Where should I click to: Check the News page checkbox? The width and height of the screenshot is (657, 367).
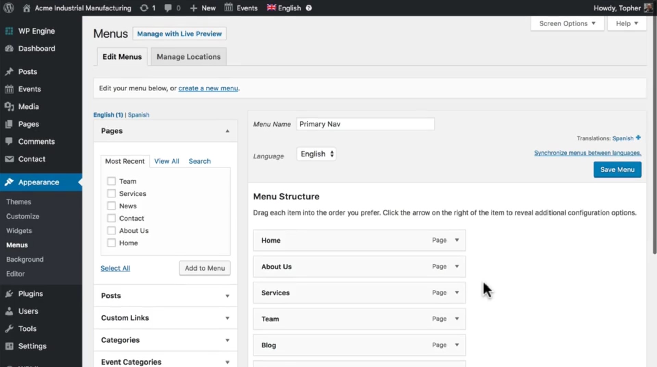point(111,206)
